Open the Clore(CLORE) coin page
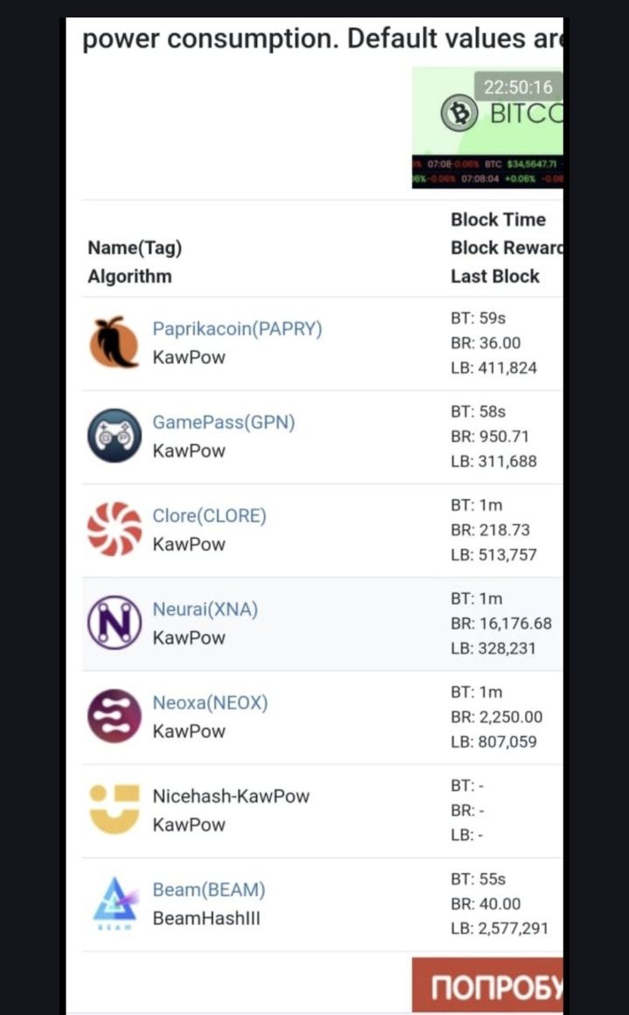629x1015 pixels. tap(209, 516)
